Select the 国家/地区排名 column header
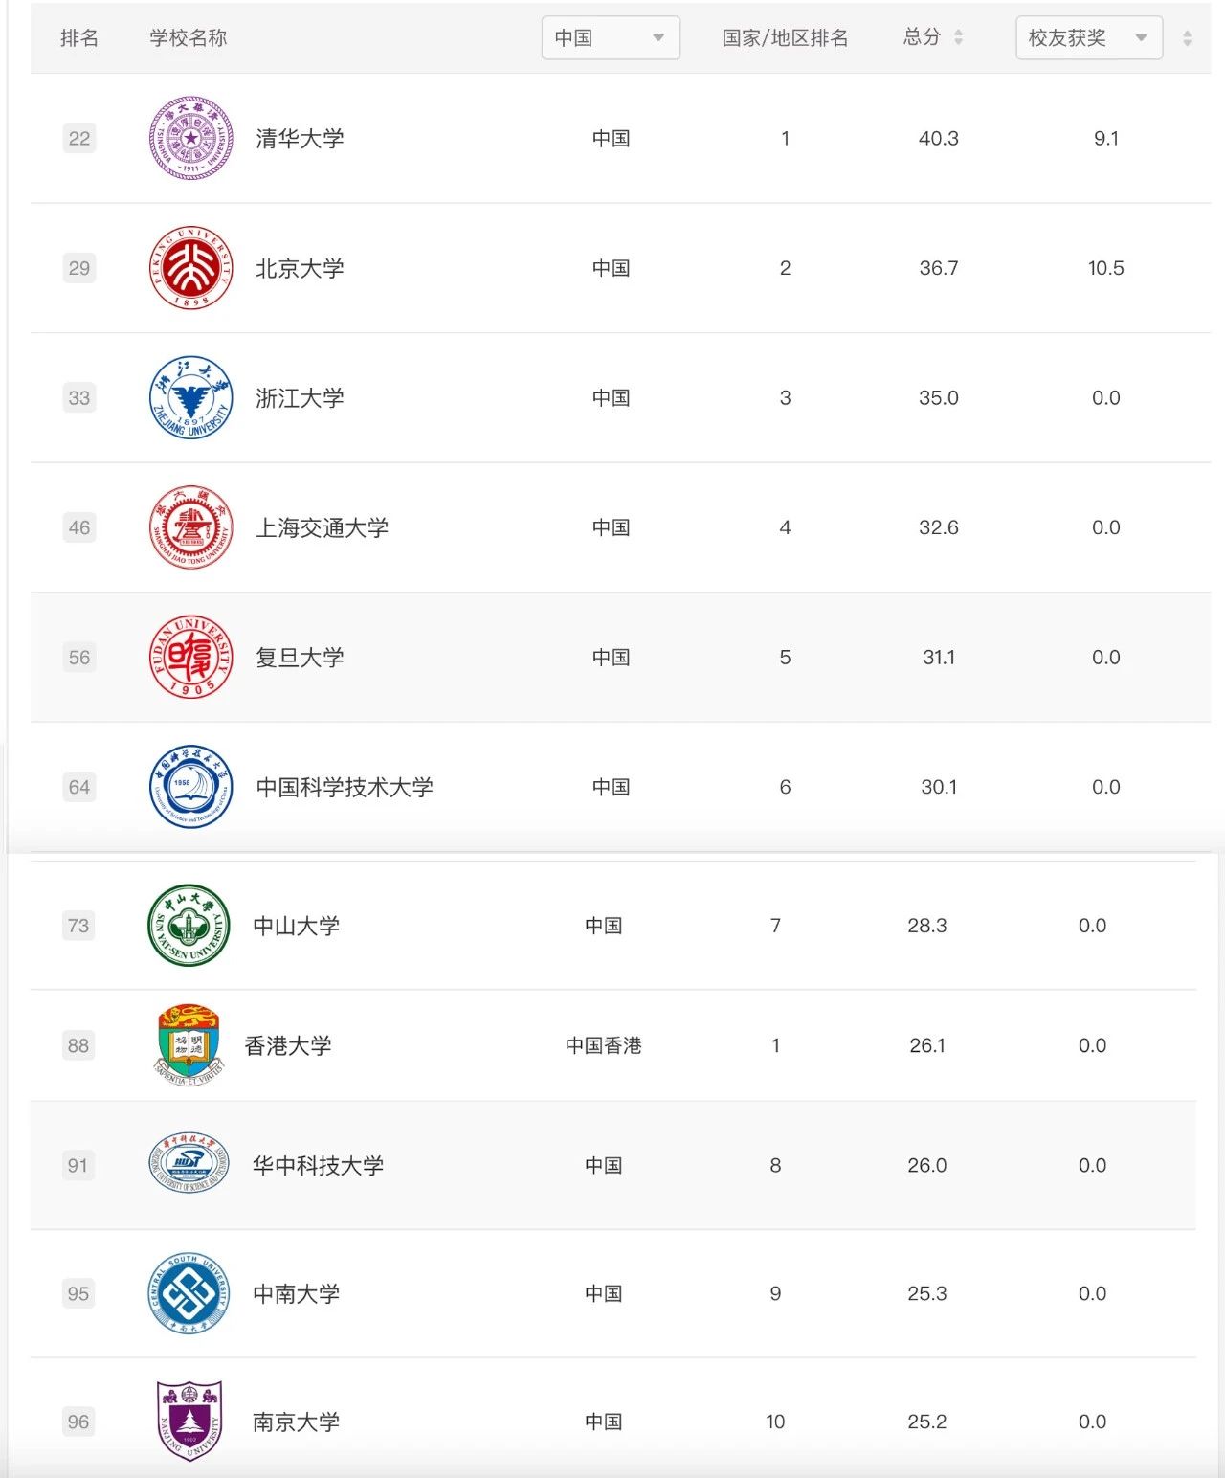Image resolution: width=1225 pixels, height=1478 pixels. (785, 38)
